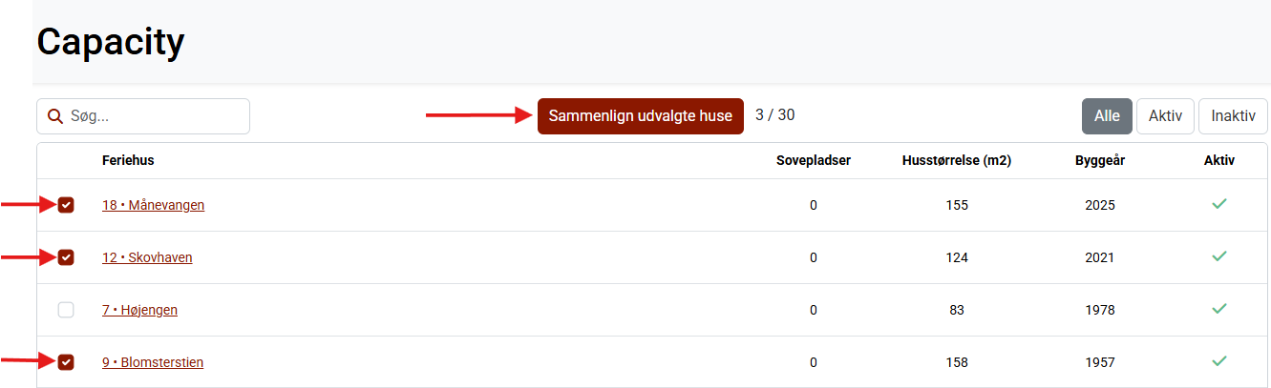Screen dimensions: 1271x388
Task: Uncheck the 18 • Månevangen checkbox
Action: pos(66,205)
